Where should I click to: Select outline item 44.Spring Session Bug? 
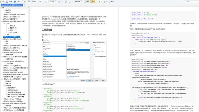(12, 99)
